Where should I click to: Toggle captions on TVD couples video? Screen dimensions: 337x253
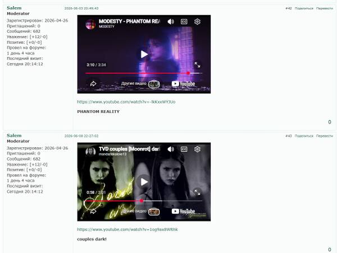click(184, 149)
